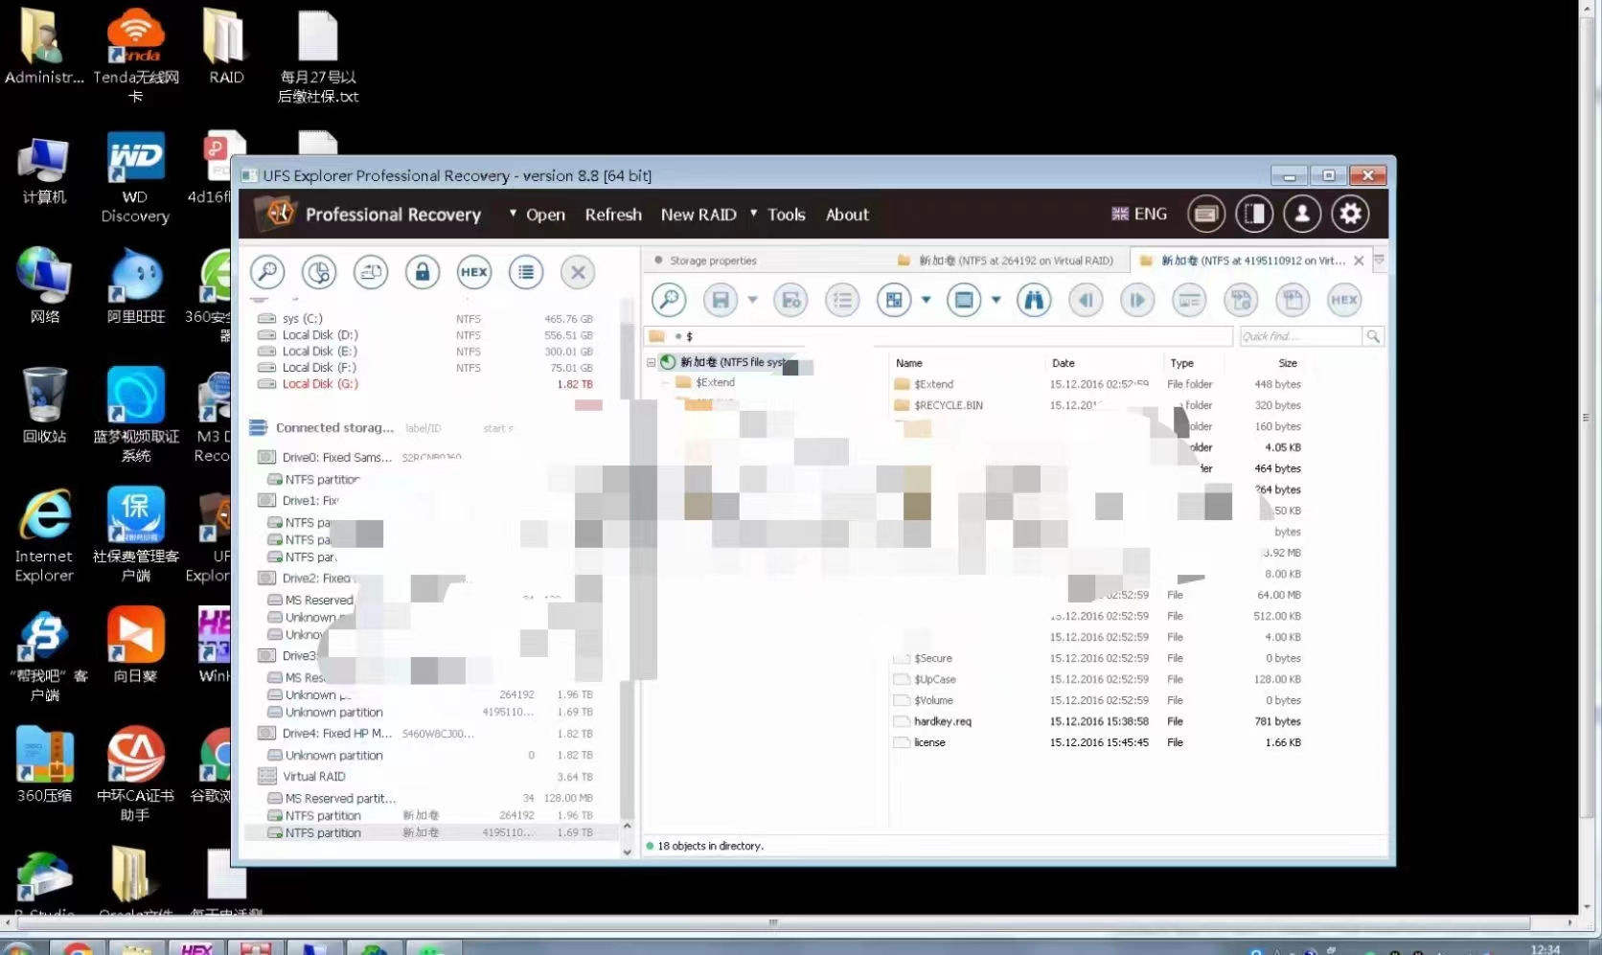Open the dropdown arrow next to the view-mode icon
This screenshot has width=1602, height=955.
tap(996, 300)
